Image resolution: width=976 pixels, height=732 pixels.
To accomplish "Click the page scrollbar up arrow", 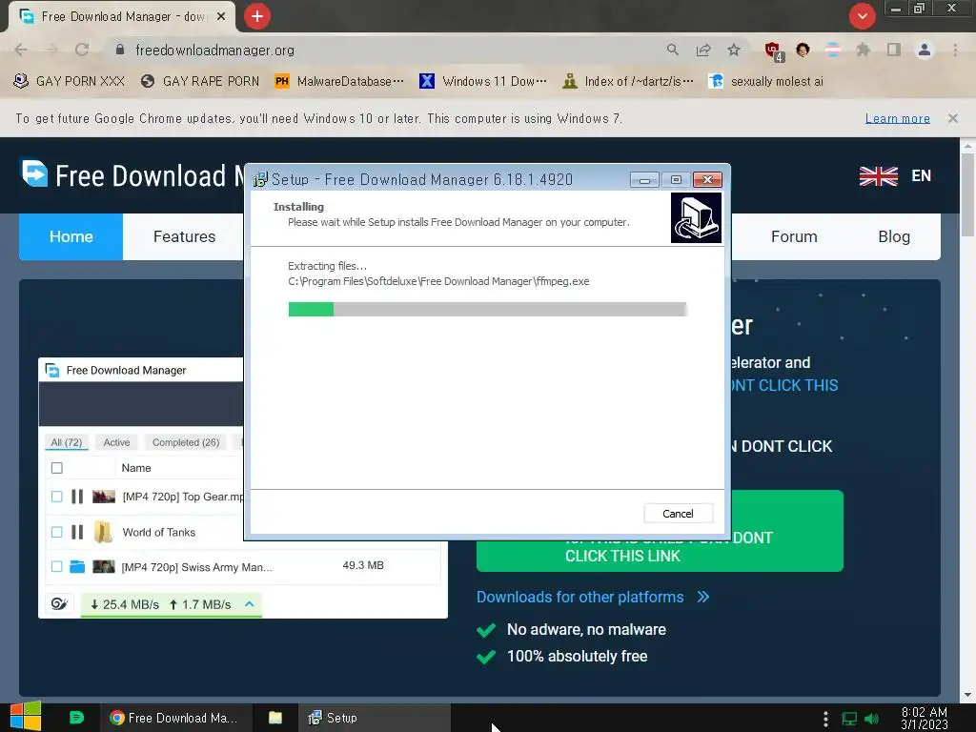I will click(967, 146).
